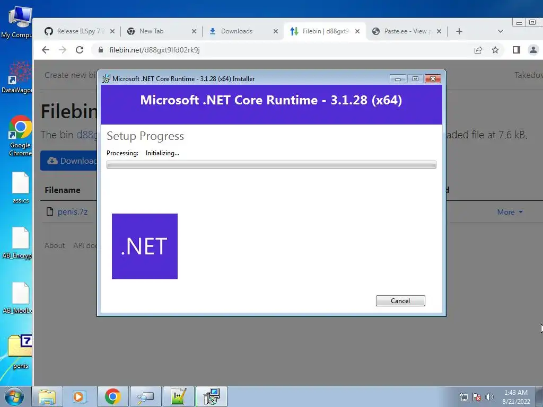Open My Computer desktop icon
Screen dimensions: 543x407
[x=16, y=22]
